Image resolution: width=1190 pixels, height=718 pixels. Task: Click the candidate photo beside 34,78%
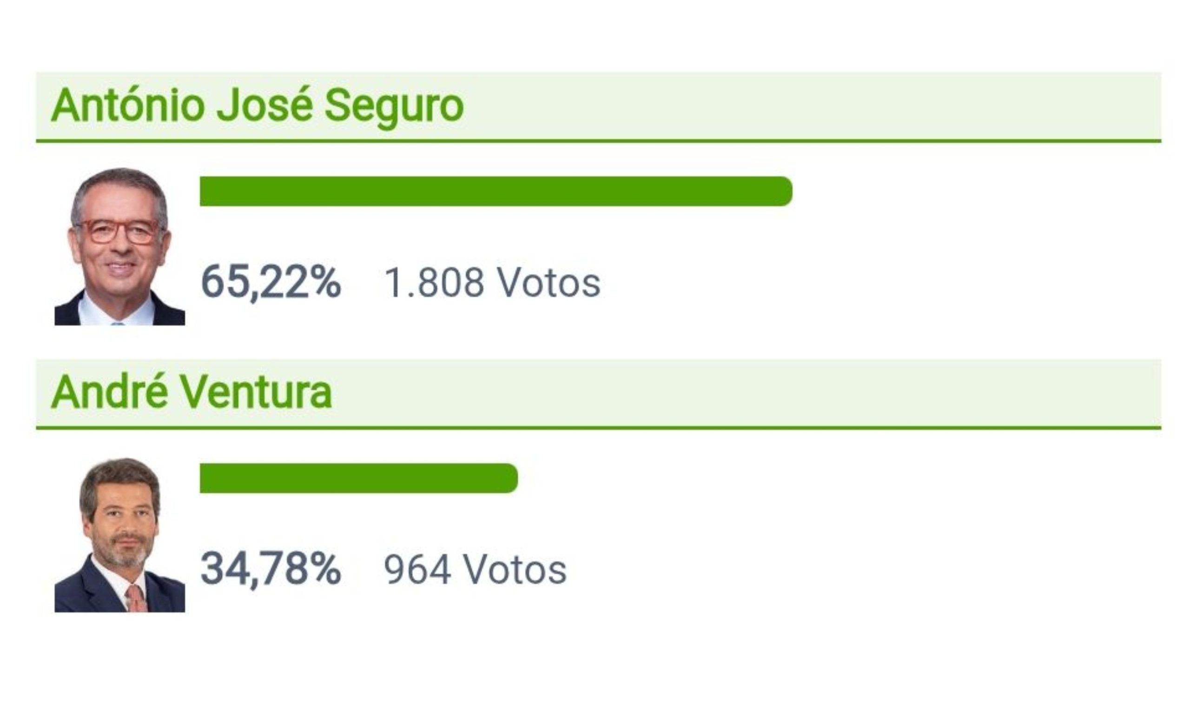click(x=119, y=535)
